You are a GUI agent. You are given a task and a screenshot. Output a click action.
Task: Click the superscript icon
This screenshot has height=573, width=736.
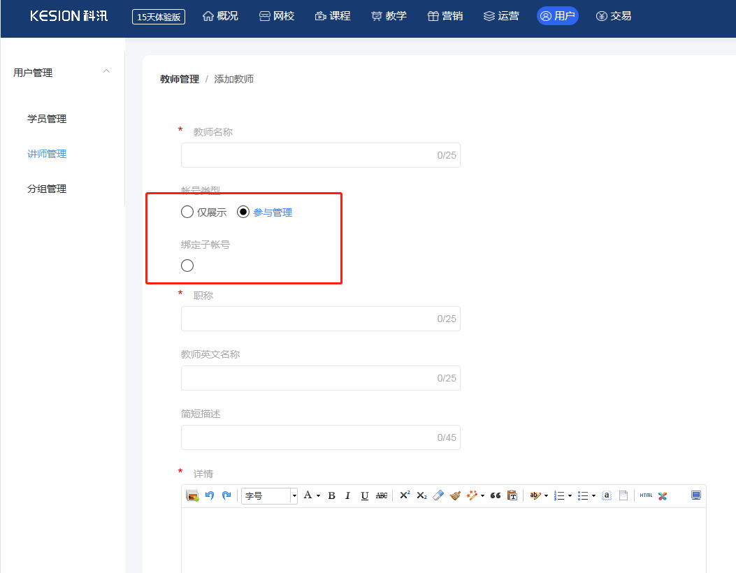click(x=405, y=495)
